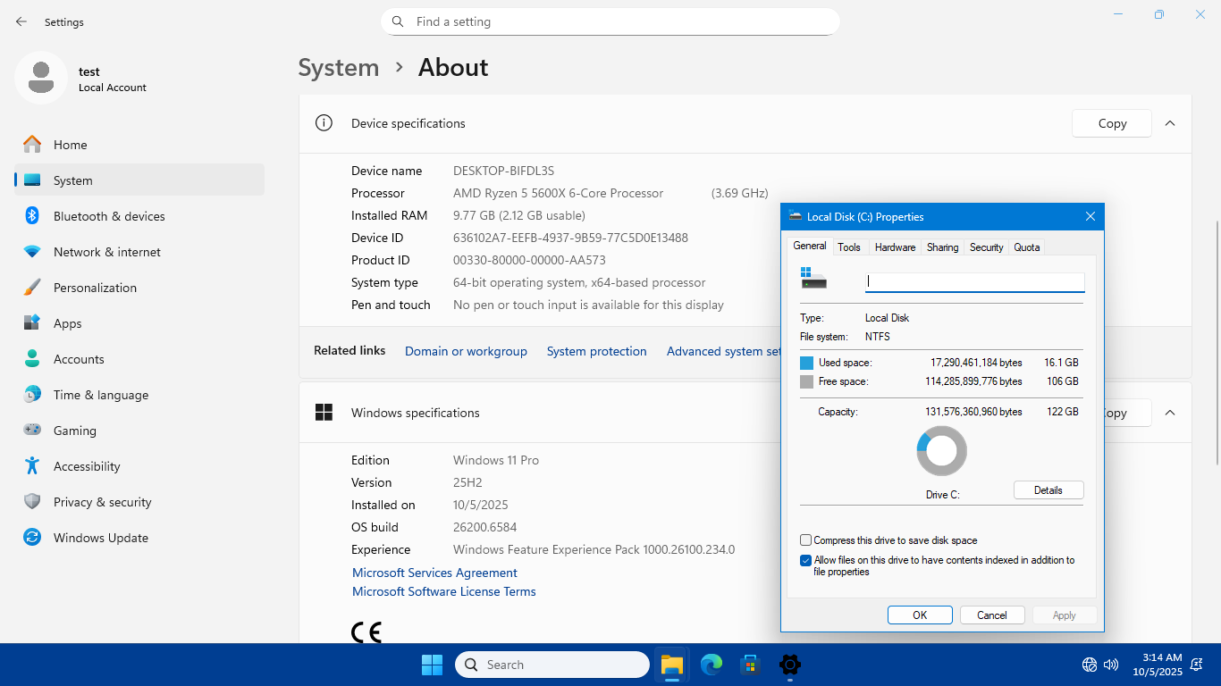Click the Bluetooth & devices sidebar icon

(x=32, y=216)
